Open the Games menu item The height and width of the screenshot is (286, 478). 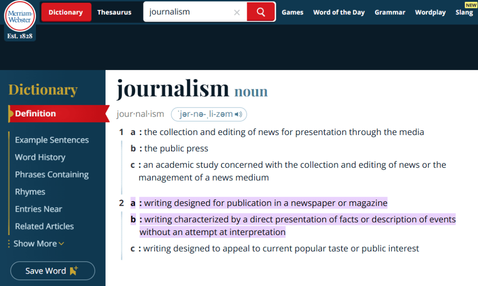coord(293,12)
